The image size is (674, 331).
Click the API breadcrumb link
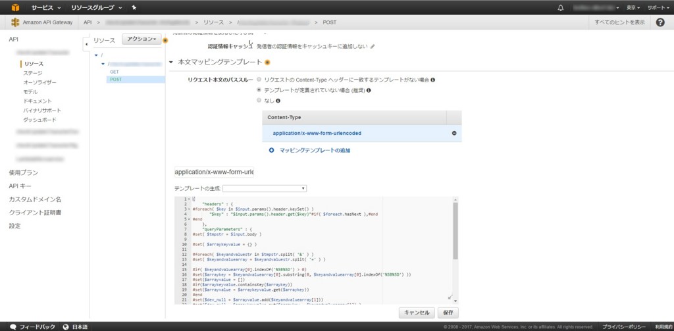click(x=88, y=22)
